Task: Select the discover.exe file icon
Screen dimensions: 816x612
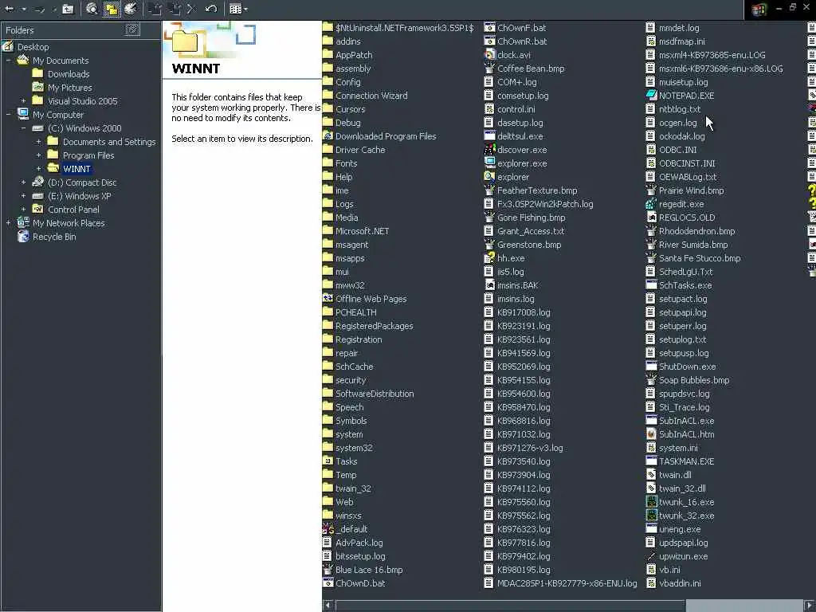Action: coord(489,149)
